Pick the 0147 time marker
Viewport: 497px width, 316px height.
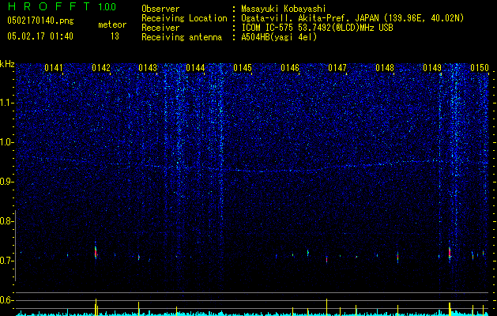(x=337, y=69)
